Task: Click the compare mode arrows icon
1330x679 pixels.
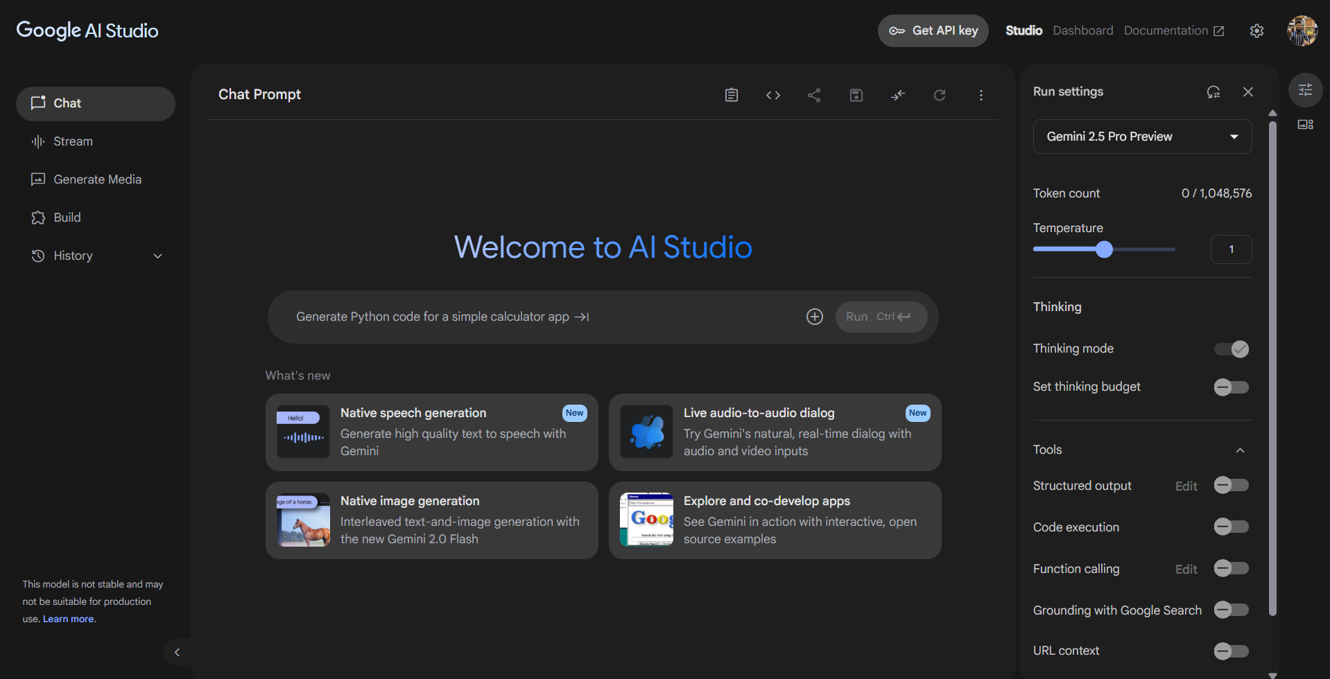Action: pos(898,95)
